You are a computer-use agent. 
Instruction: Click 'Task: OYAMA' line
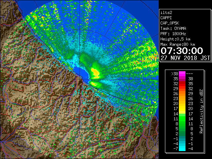(173, 28)
